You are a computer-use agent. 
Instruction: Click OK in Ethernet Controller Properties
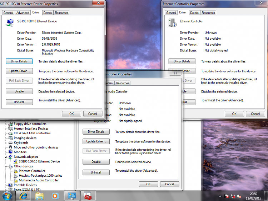tap(234, 114)
